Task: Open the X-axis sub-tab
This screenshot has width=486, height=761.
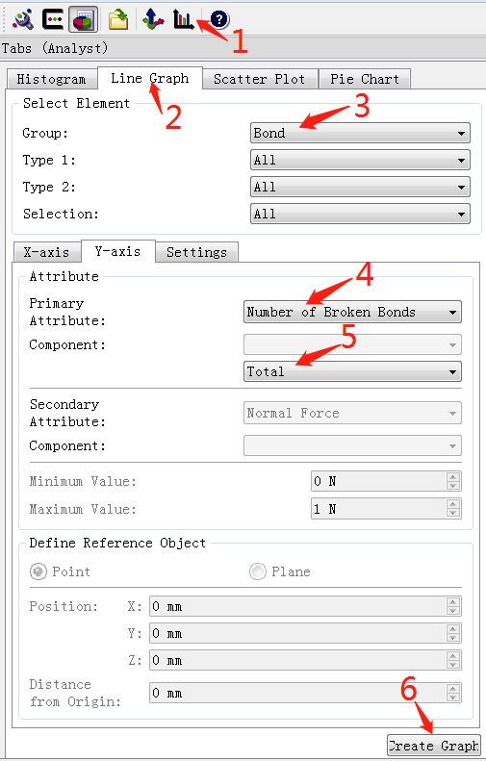Action: (x=46, y=252)
